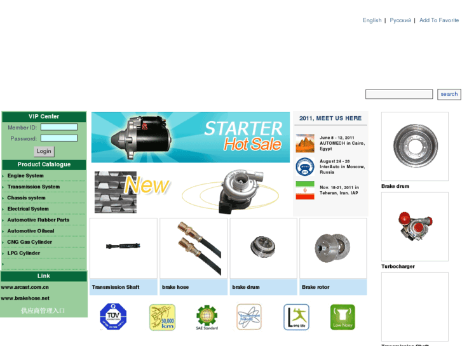Click the Teheran, Iran IAP event text
462x346 pixels.
pyautogui.click(x=339, y=190)
